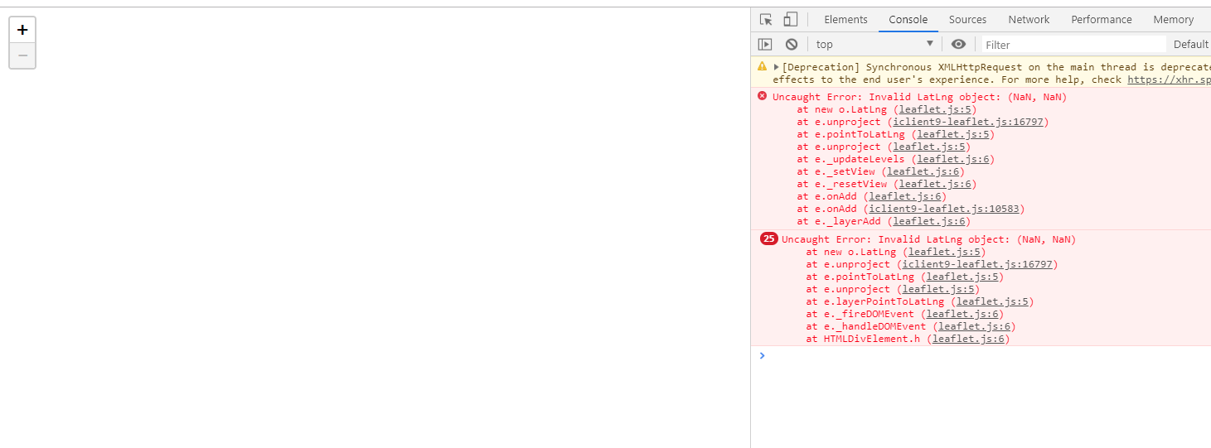Image resolution: width=1211 pixels, height=448 pixels.
Task: Expand the Deprecation warning message triangle
Action: point(777,67)
